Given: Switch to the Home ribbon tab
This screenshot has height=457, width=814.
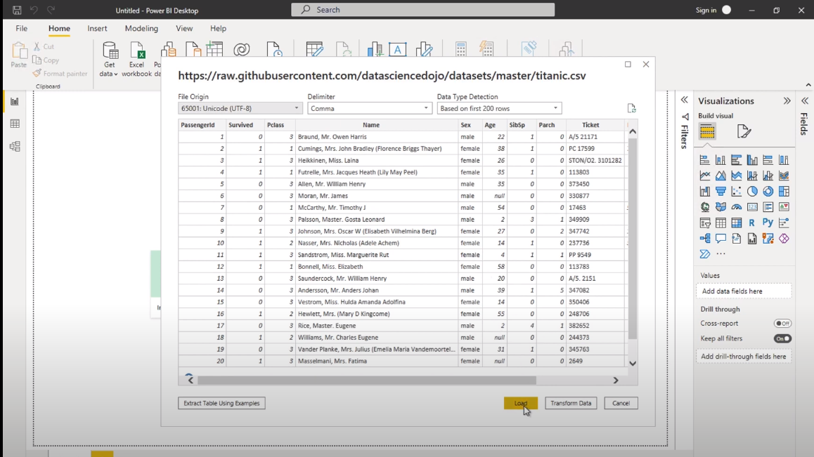Looking at the screenshot, I should pyautogui.click(x=59, y=29).
